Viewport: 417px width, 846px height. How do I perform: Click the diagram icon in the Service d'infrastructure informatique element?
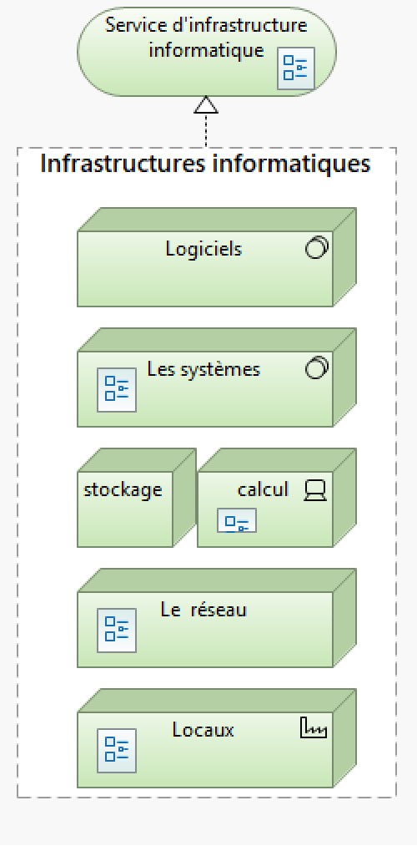296,68
